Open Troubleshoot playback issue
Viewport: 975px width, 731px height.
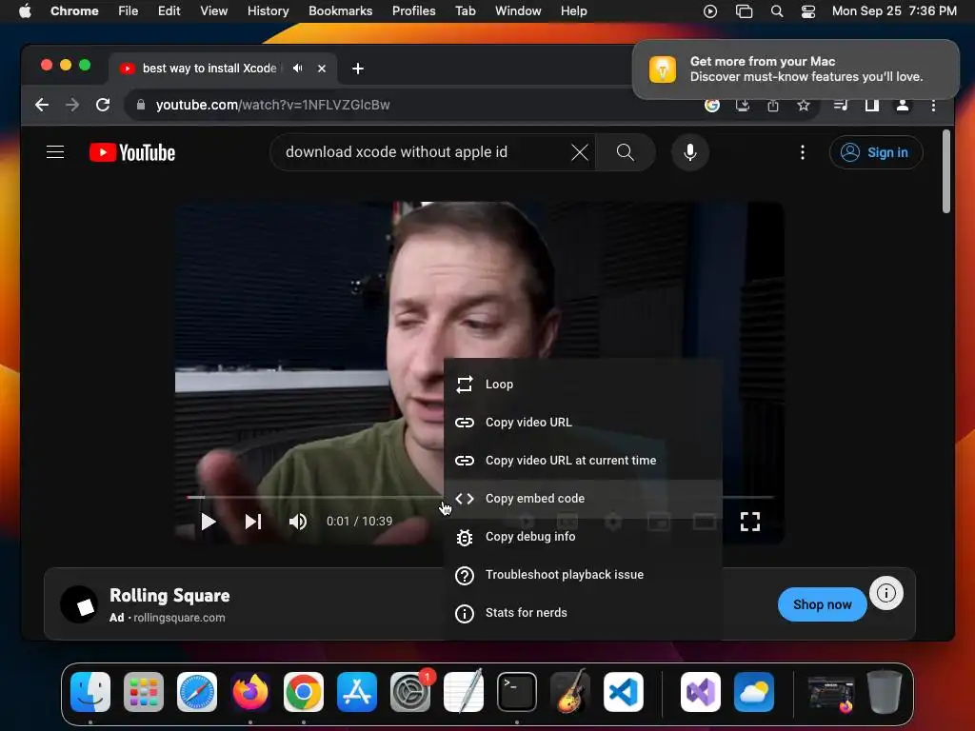point(583,574)
